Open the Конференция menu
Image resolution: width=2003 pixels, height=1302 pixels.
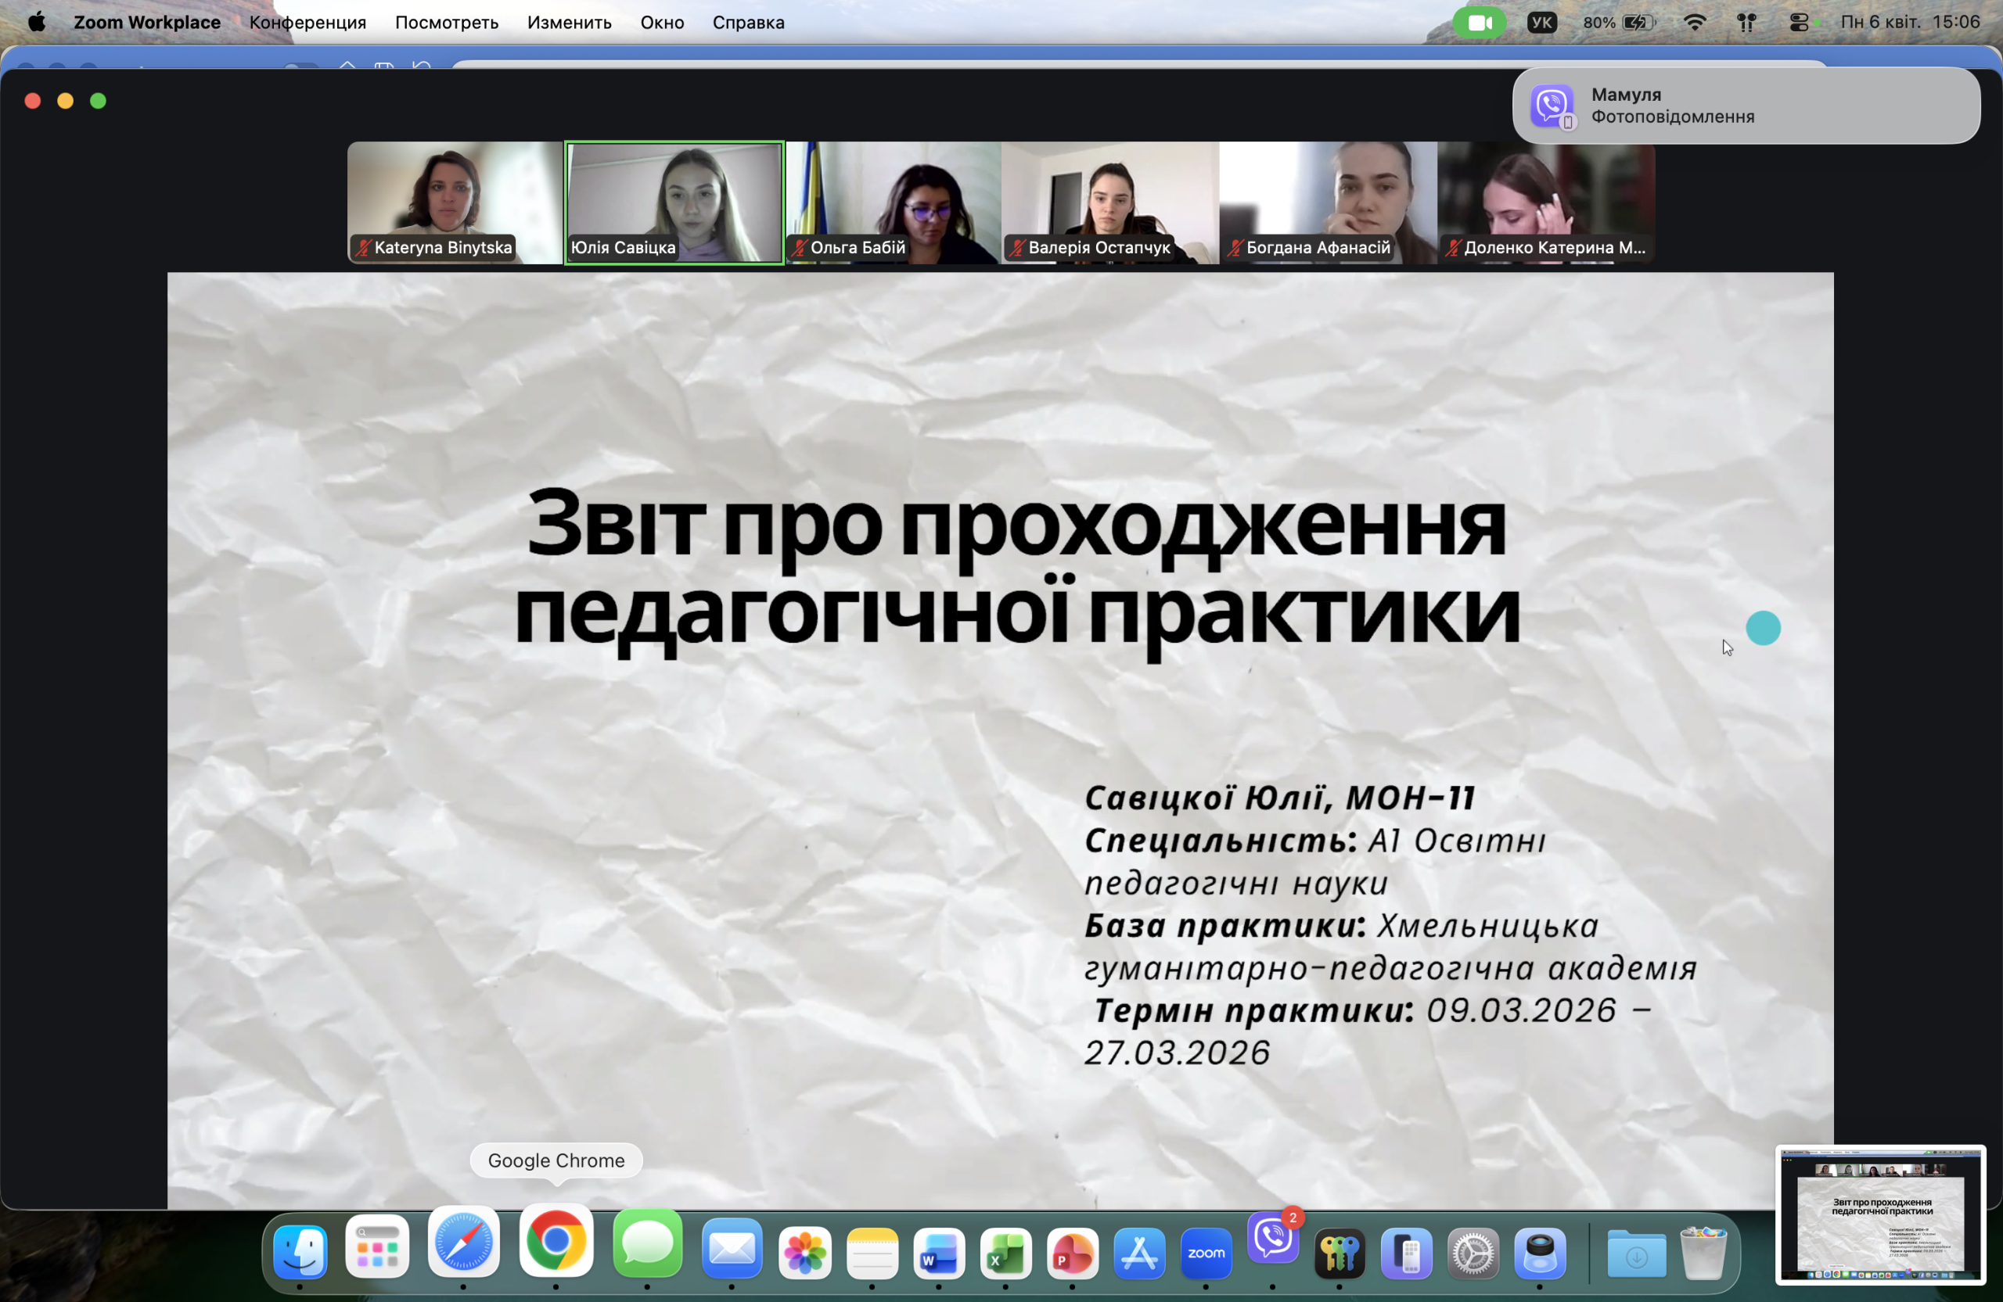tap(307, 23)
